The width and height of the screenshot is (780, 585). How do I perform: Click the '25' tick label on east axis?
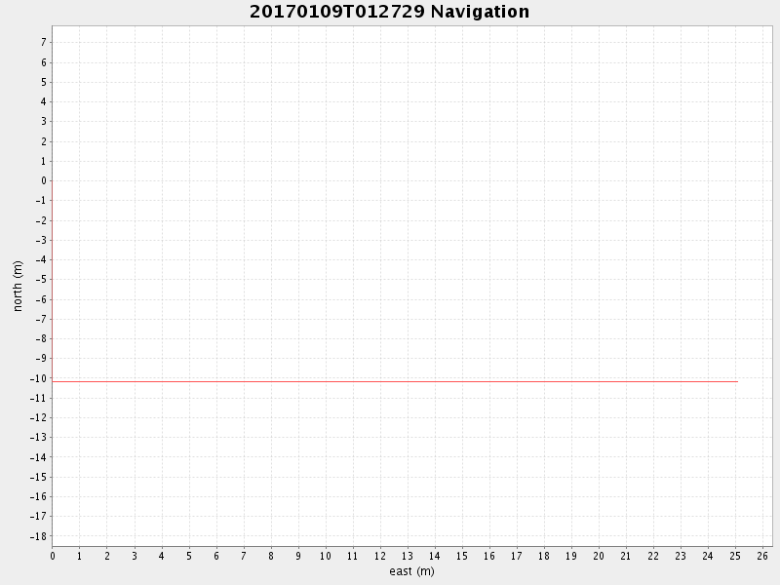735,557
